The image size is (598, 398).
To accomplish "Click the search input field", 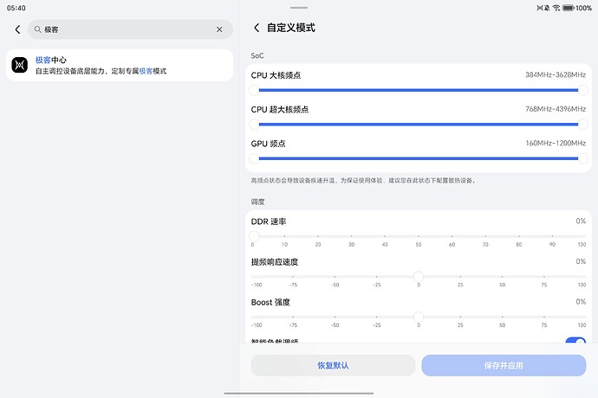I will click(126, 29).
